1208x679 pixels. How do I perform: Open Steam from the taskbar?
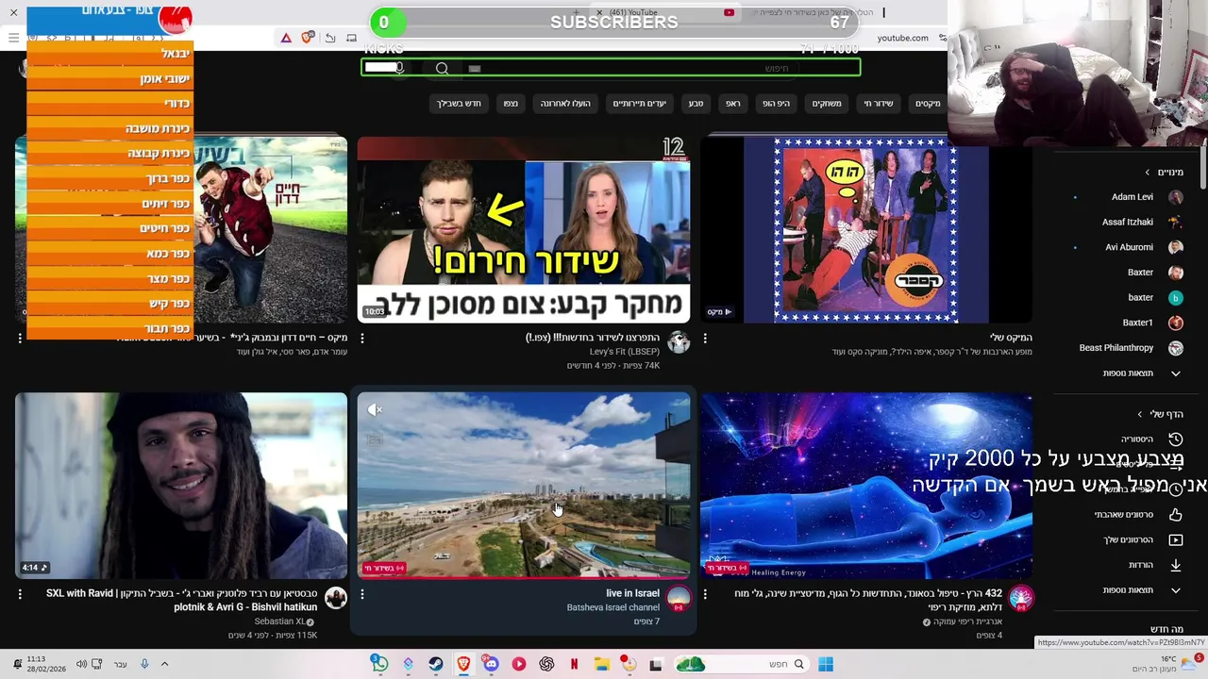(x=435, y=664)
